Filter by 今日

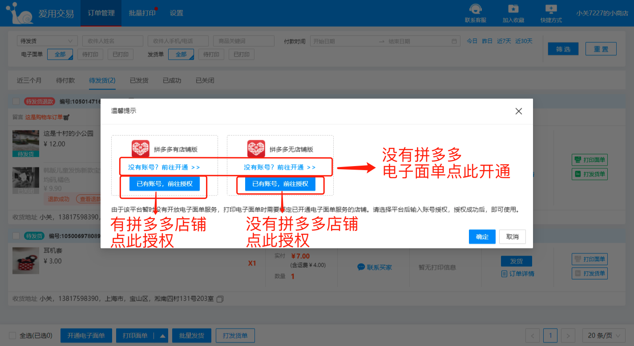[x=472, y=41]
